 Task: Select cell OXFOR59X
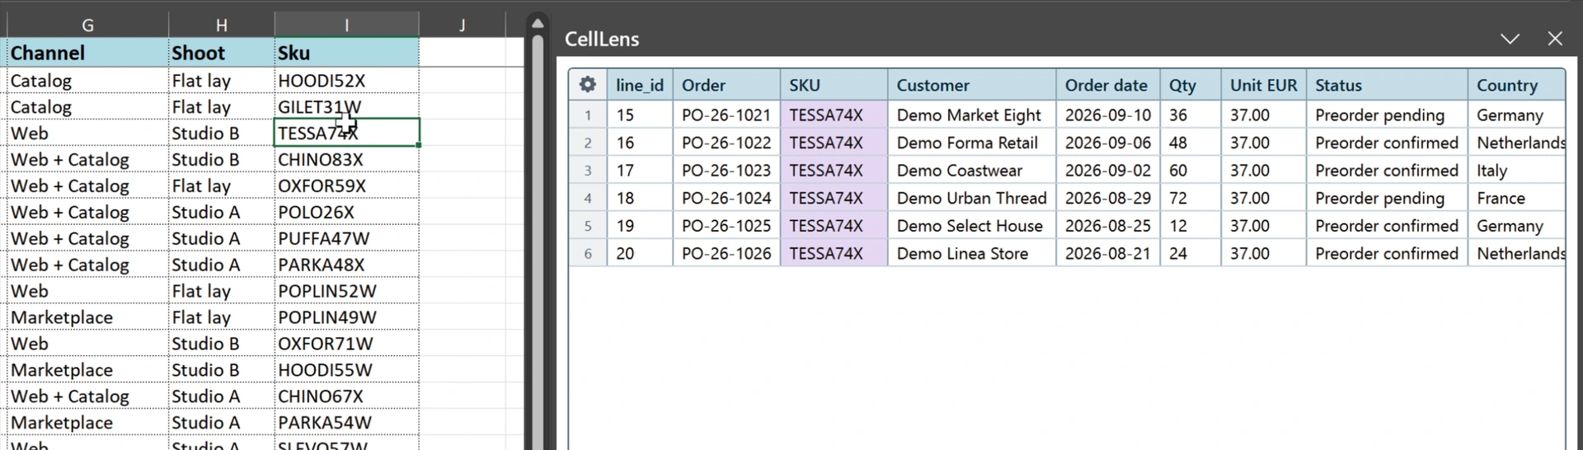click(347, 186)
